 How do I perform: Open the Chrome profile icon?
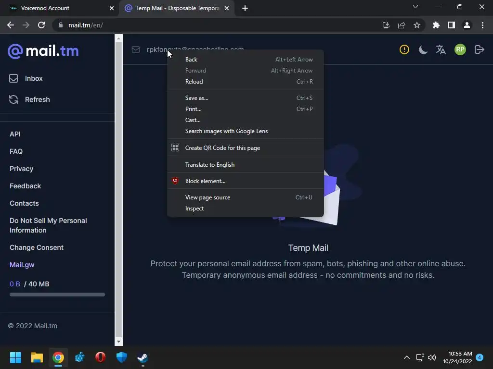coord(467,25)
